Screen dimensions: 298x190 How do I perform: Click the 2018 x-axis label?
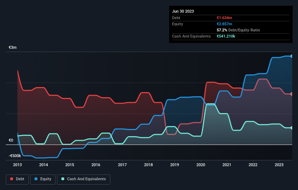click(x=148, y=165)
